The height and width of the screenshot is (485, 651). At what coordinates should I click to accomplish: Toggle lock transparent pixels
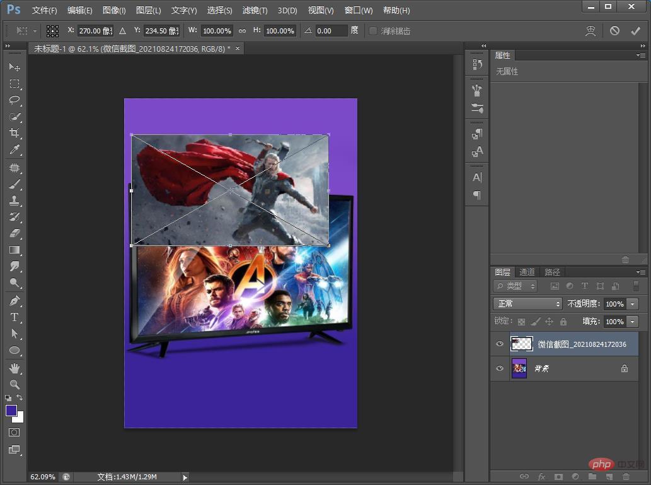tap(521, 322)
